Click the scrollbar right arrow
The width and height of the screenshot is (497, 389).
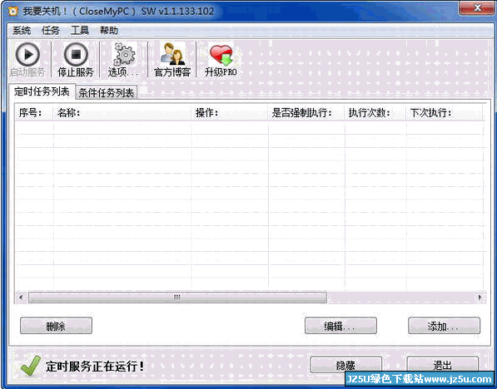[480, 298]
